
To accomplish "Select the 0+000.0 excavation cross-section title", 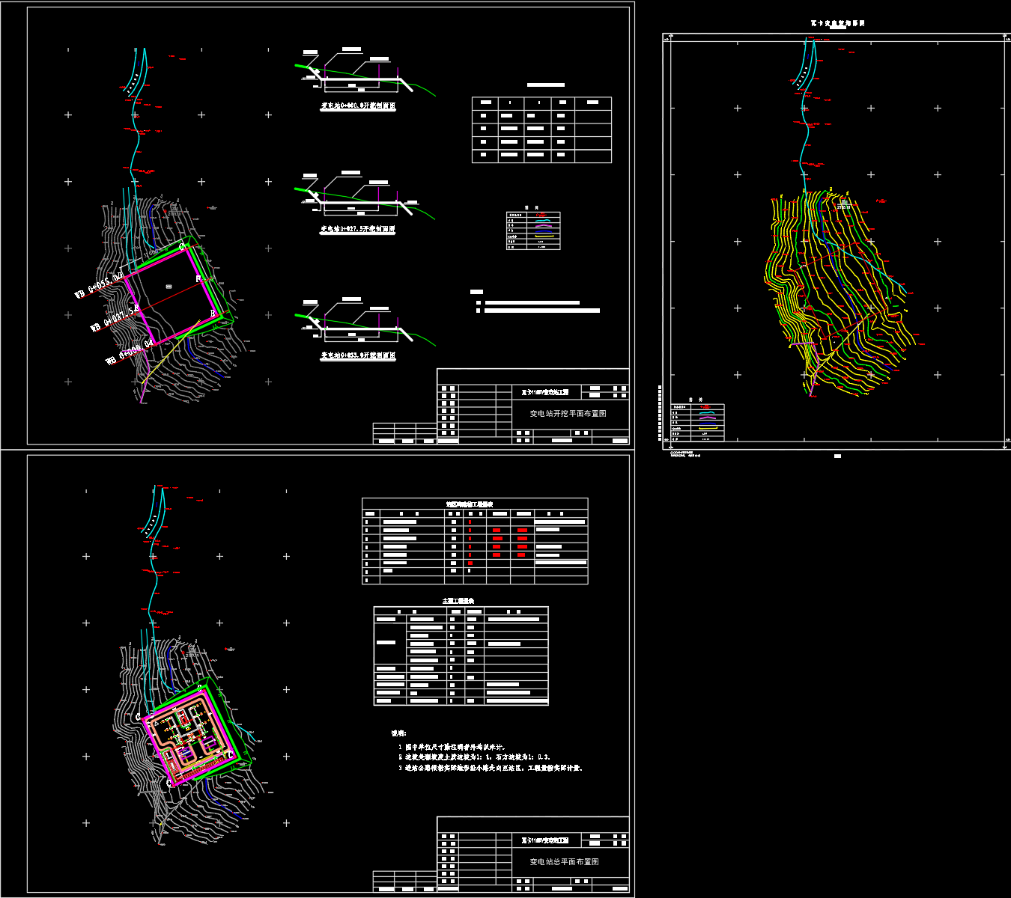I will 358,106.
